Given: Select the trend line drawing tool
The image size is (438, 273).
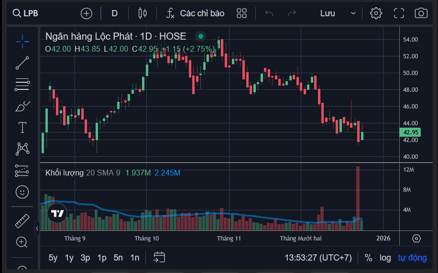Looking at the screenshot, I should point(22,63).
